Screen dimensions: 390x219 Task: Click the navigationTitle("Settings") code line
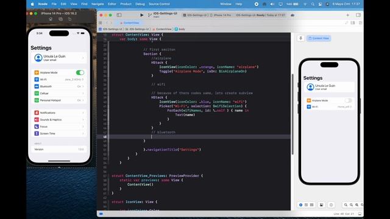pyautogui.click(x=172, y=150)
